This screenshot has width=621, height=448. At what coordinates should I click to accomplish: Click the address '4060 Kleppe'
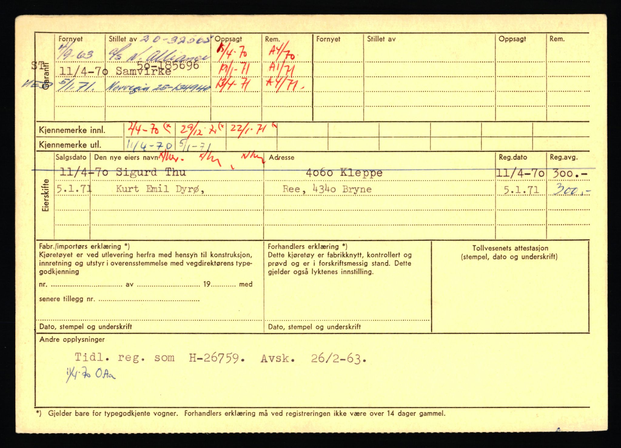tap(344, 173)
